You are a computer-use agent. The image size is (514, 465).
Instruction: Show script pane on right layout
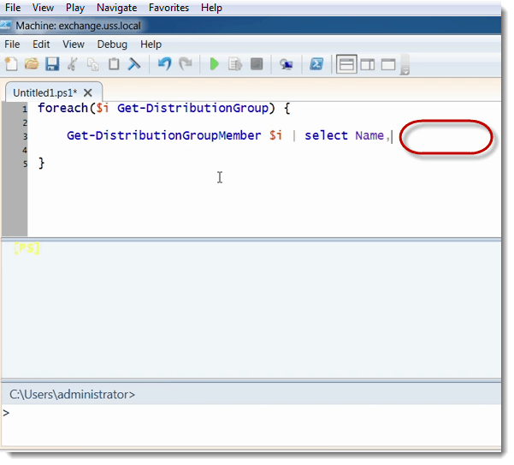(368, 64)
